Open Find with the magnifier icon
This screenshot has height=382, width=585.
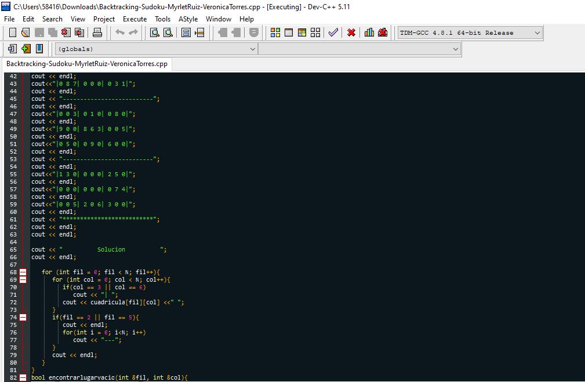154,33
